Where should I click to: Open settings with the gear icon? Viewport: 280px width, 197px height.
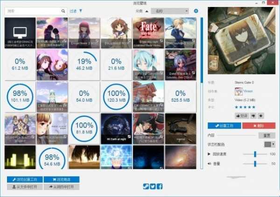pyautogui.click(x=196, y=11)
